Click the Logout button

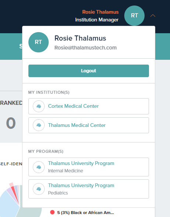89,71
